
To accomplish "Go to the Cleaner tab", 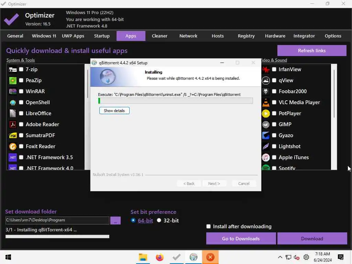I will coord(159,36).
